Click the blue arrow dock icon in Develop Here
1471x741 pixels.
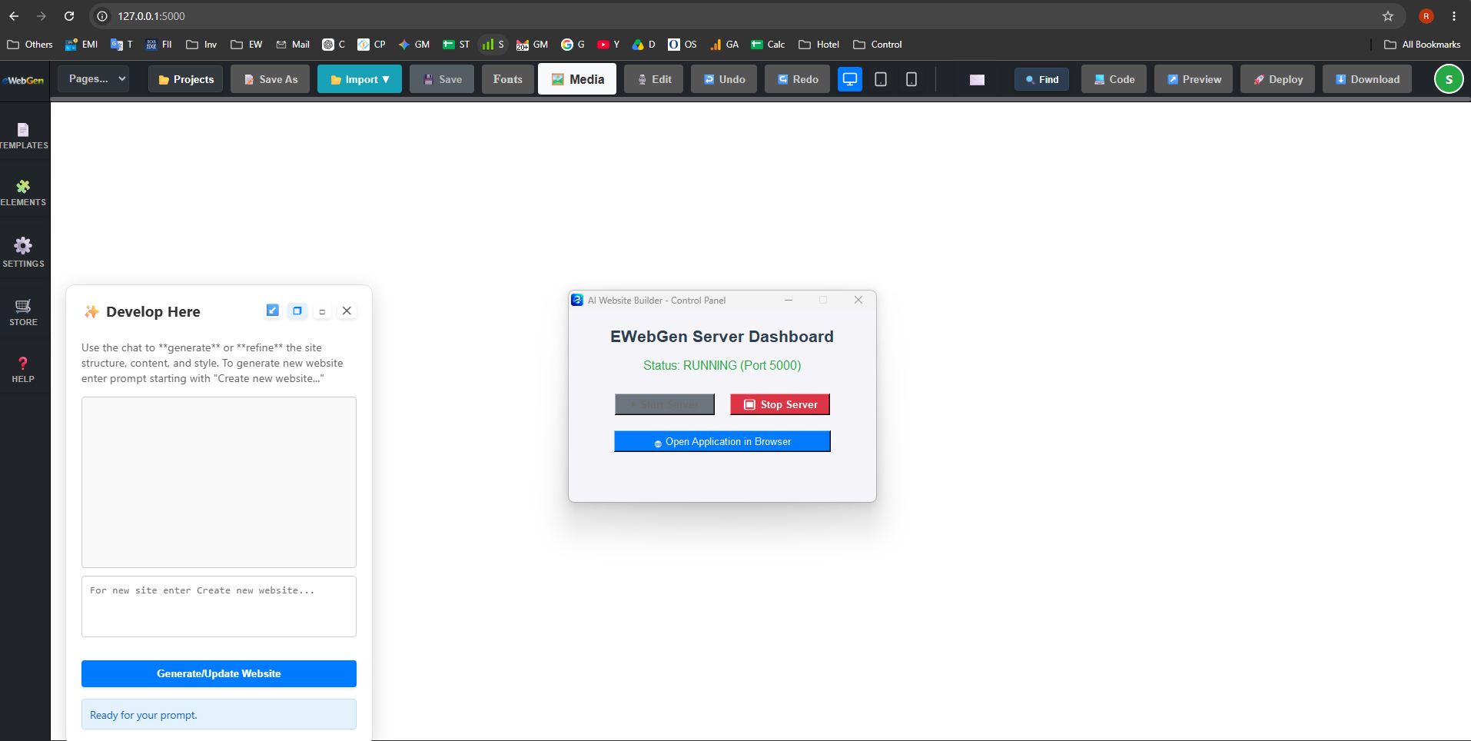tap(273, 311)
